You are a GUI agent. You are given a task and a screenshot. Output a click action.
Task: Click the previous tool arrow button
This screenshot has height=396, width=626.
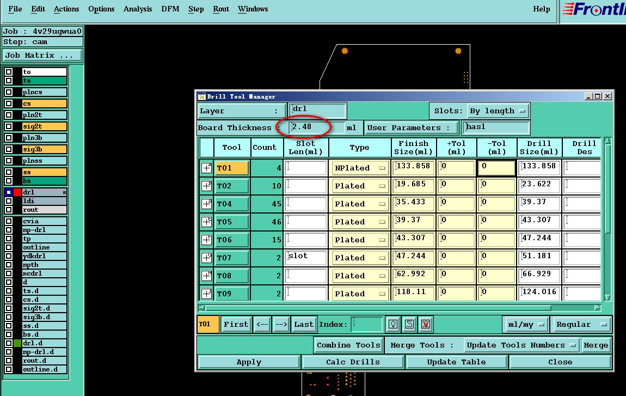coord(262,325)
